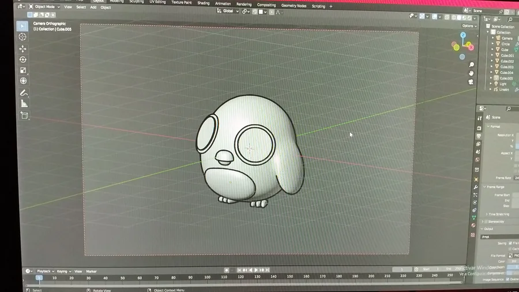The height and width of the screenshot is (292, 519).
Task: Click the red X axis gizmo ball
Action: click(x=471, y=48)
